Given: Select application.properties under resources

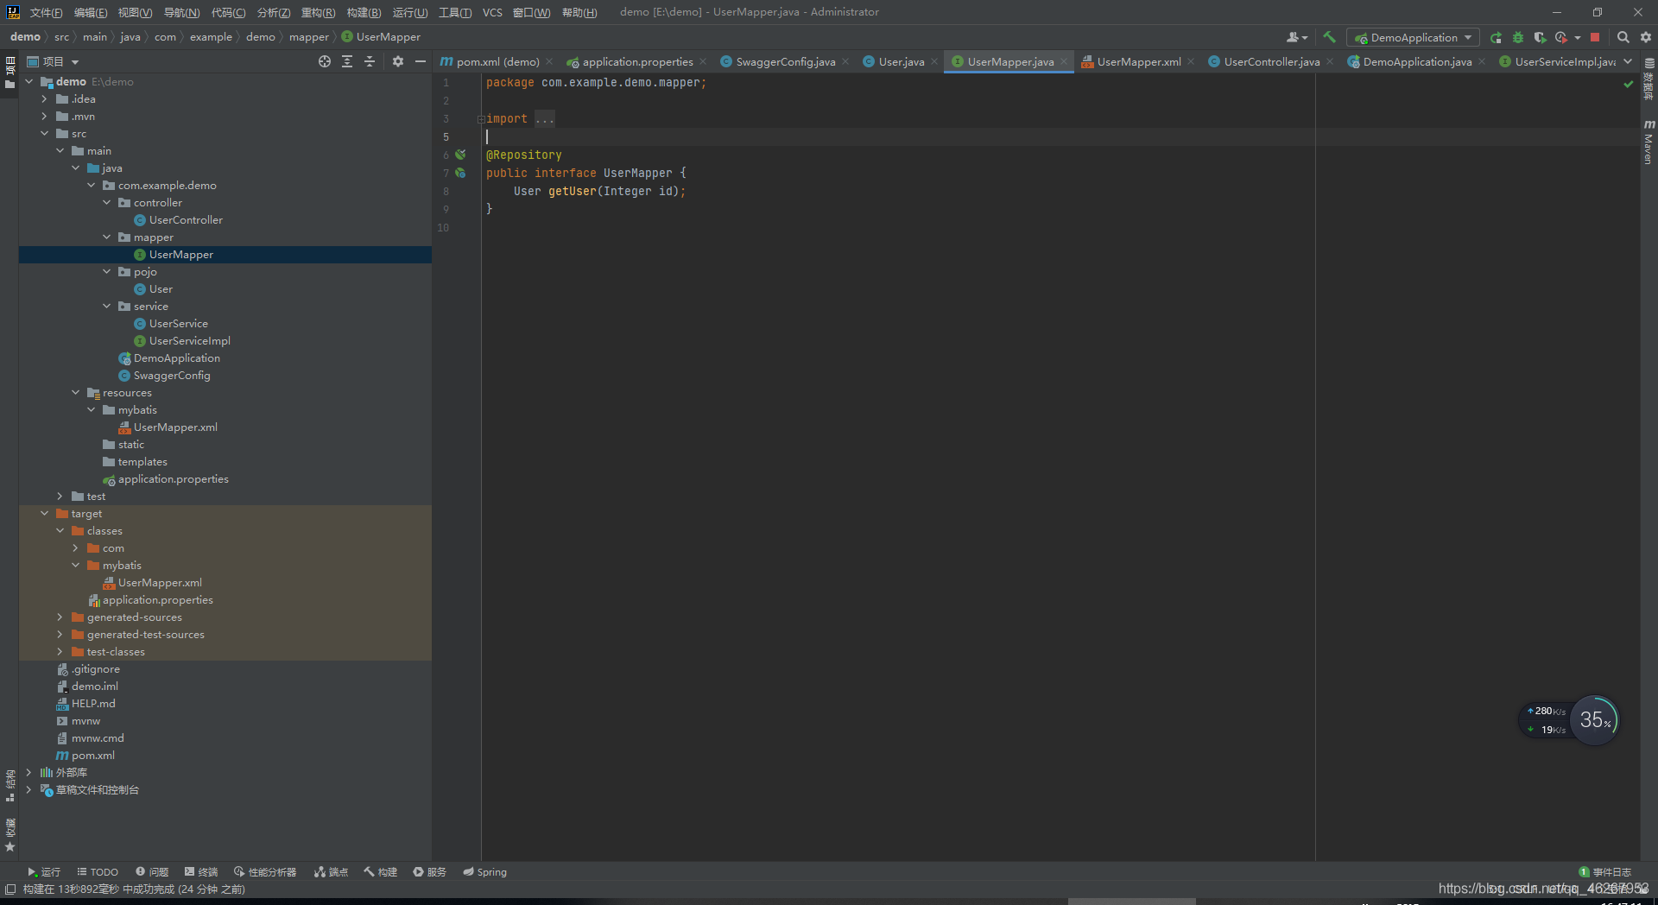Looking at the screenshot, I should point(173,479).
